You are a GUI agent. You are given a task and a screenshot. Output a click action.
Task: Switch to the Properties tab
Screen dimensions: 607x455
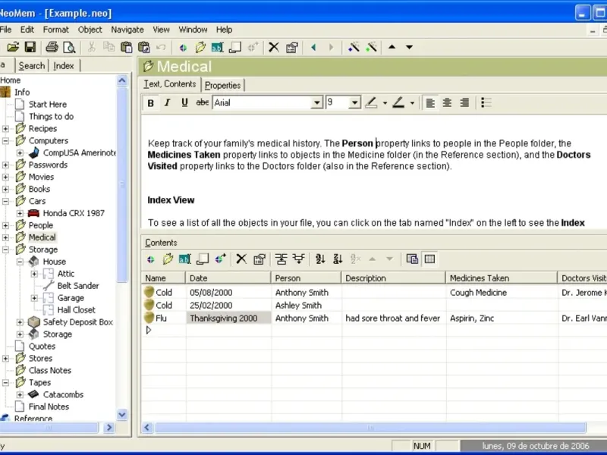222,85
